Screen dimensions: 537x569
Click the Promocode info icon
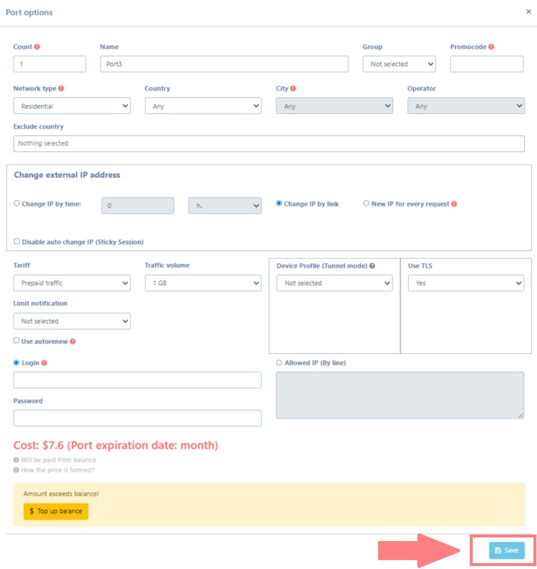coord(491,47)
